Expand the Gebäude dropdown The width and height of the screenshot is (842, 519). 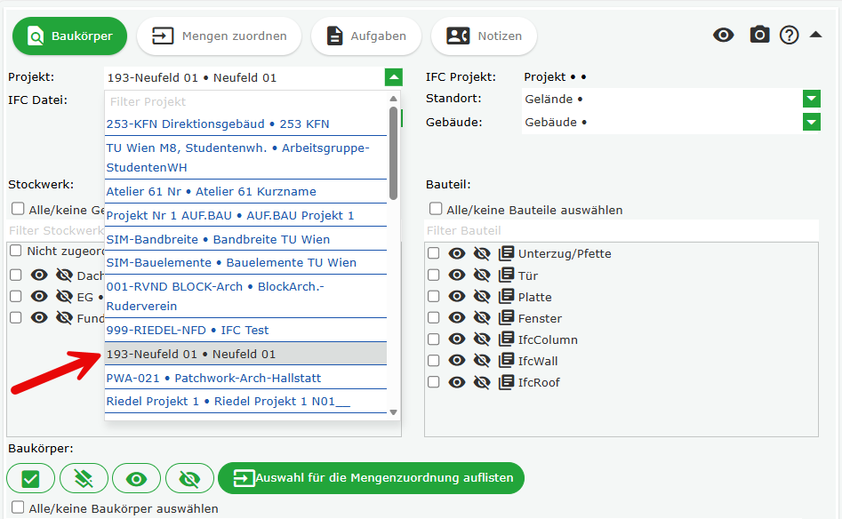pos(811,122)
